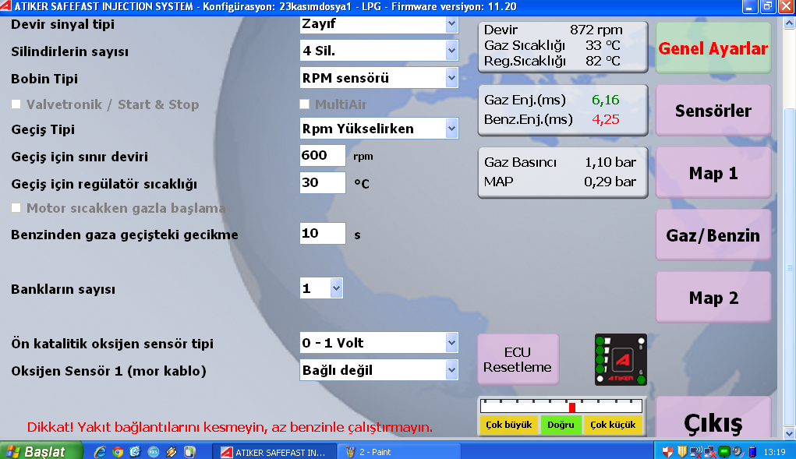The image size is (796, 459).
Task: Click the vertical scrollbar down arrow
Action: 790,433
